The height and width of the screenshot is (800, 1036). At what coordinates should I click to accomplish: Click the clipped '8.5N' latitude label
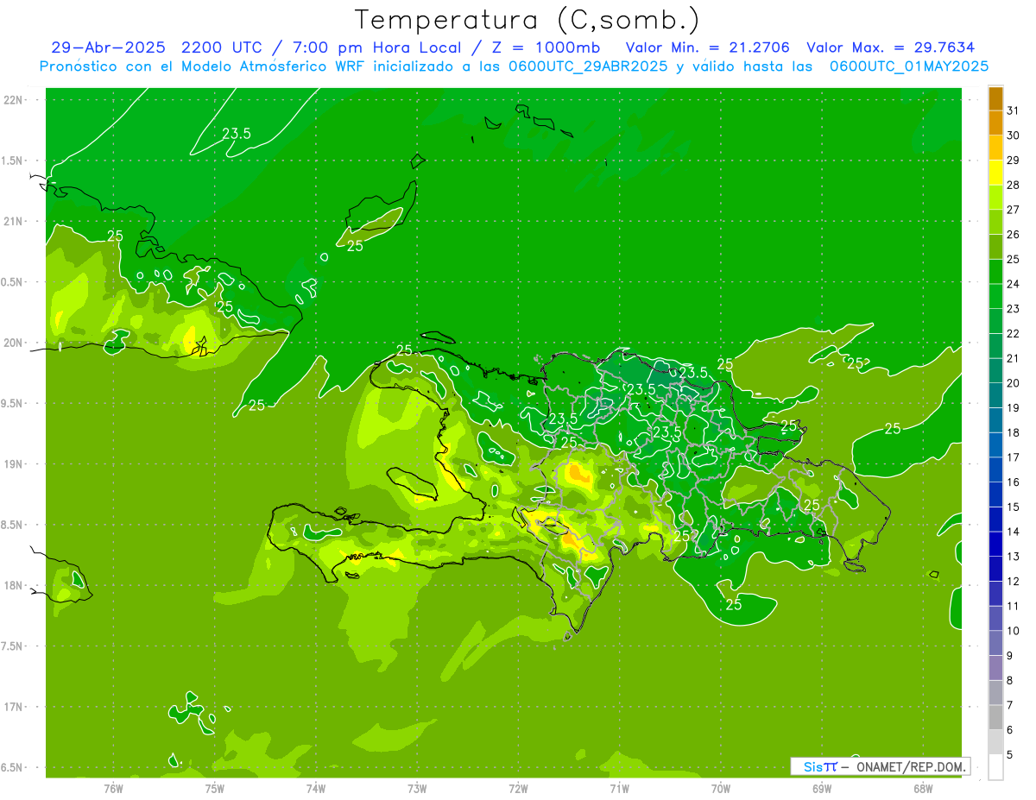pos(12,526)
